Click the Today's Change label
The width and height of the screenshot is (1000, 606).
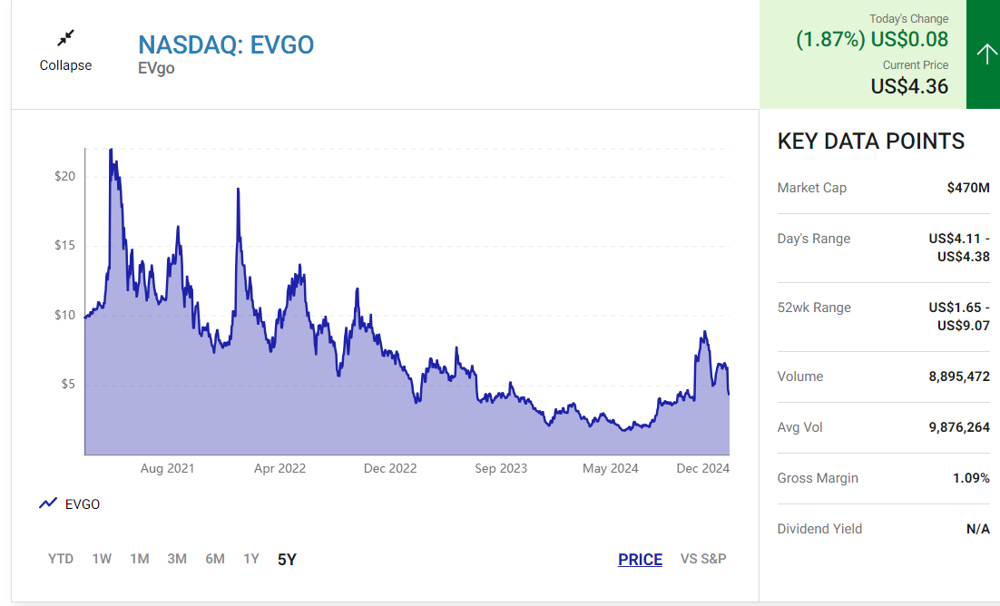(x=908, y=18)
